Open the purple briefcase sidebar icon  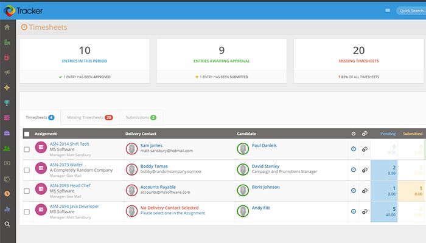7,133
